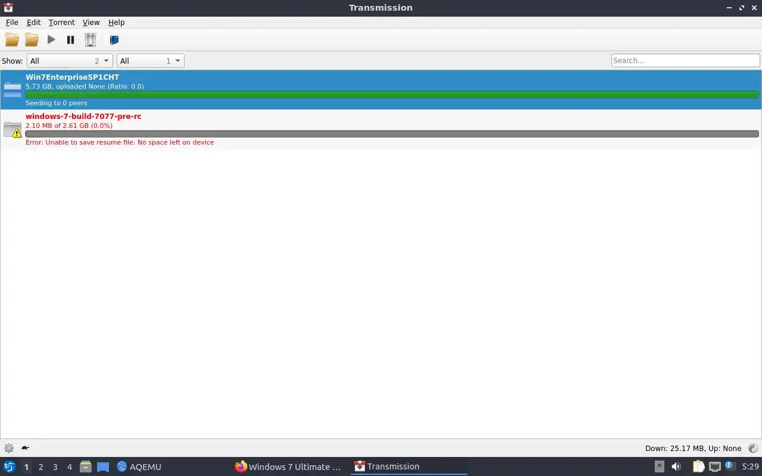This screenshot has width=762, height=476.
Task: Focus the Search torrents field
Action: (x=685, y=60)
